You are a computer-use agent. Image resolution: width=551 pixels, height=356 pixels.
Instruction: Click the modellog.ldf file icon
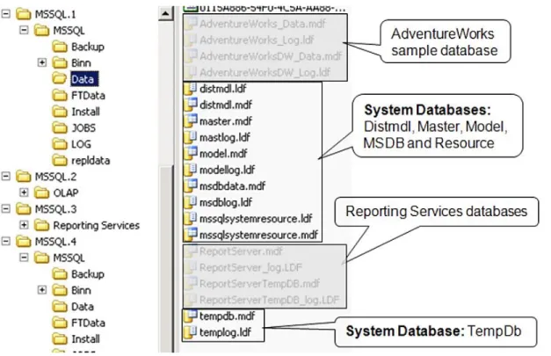[191, 170]
